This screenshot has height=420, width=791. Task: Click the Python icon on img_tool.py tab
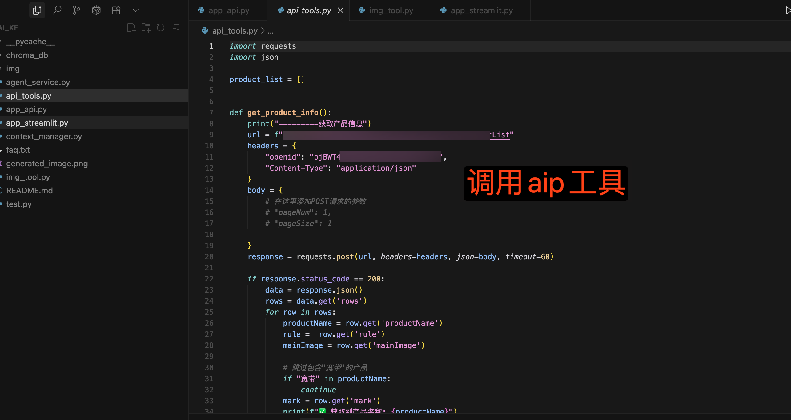(361, 10)
